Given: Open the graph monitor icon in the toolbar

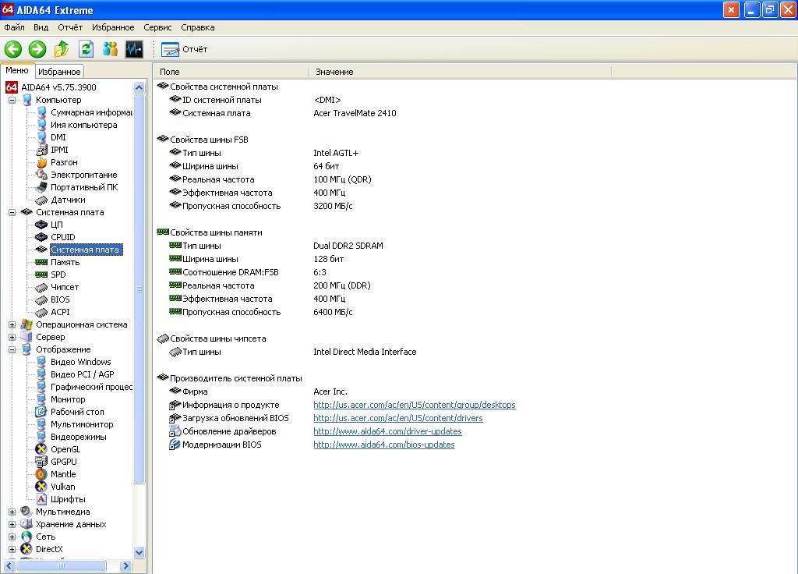Looking at the screenshot, I should 134,49.
